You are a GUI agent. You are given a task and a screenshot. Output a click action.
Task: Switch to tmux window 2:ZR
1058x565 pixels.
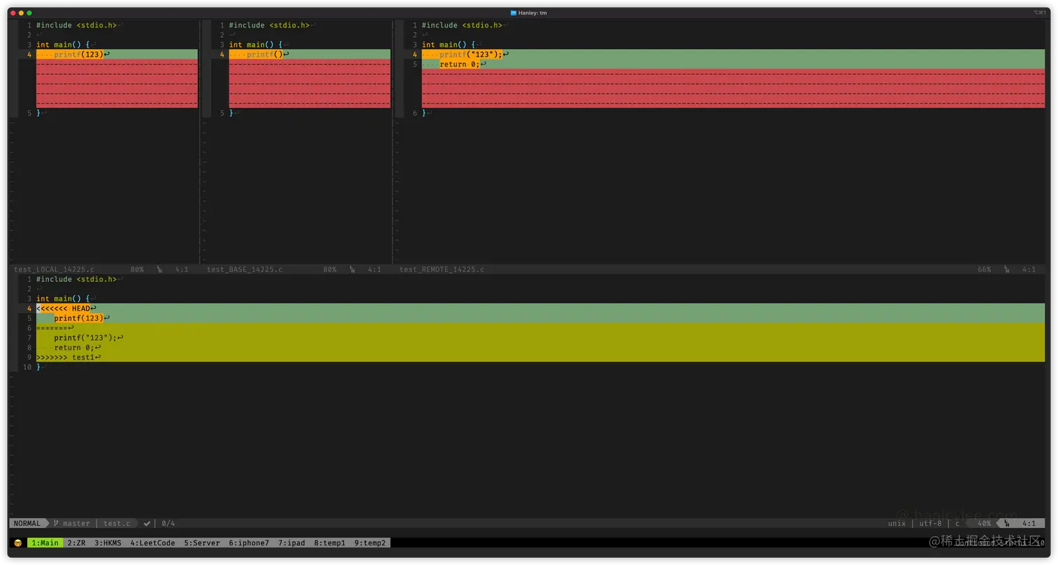(76, 543)
